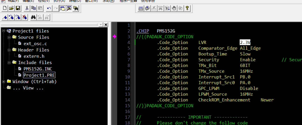Click the All_Edge comparator value
The height and width of the screenshot is (125, 302).
(x=250, y=48)
